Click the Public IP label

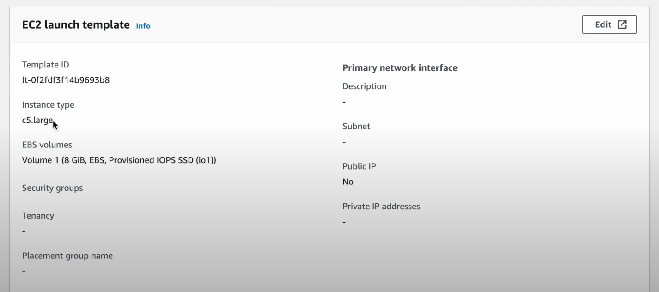point(359,166)
